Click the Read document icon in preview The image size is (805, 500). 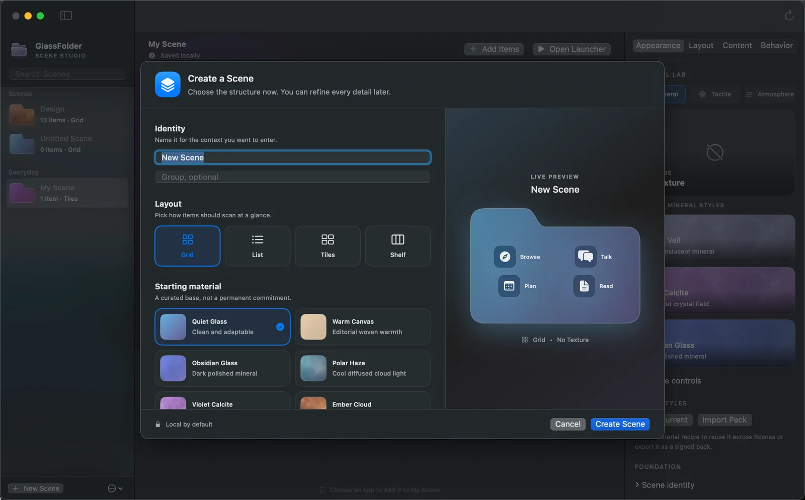tap(584, 286)
